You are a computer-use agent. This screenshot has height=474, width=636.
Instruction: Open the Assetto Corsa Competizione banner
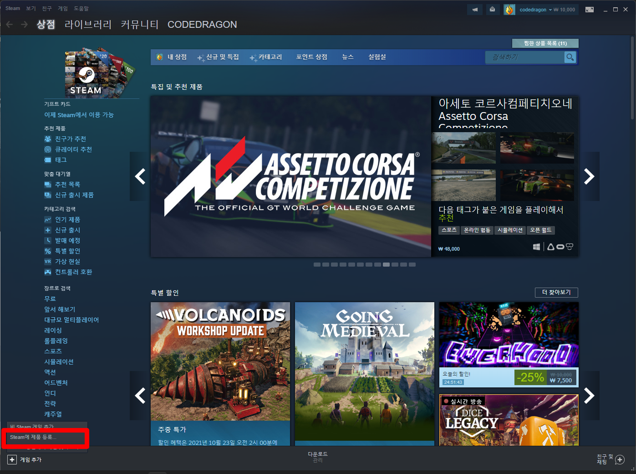click(x=291, y=176)
